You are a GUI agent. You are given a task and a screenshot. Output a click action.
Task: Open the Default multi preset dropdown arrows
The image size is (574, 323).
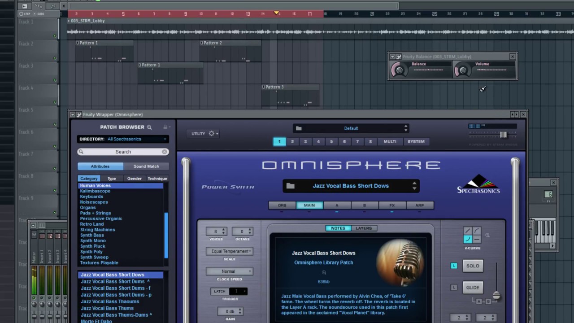tap(406, 128)
